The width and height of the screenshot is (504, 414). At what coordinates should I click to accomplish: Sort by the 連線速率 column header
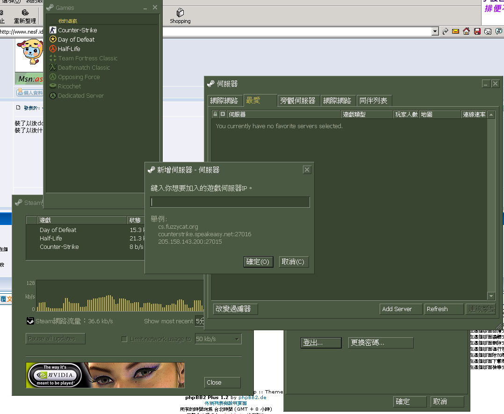pos(474,114)
